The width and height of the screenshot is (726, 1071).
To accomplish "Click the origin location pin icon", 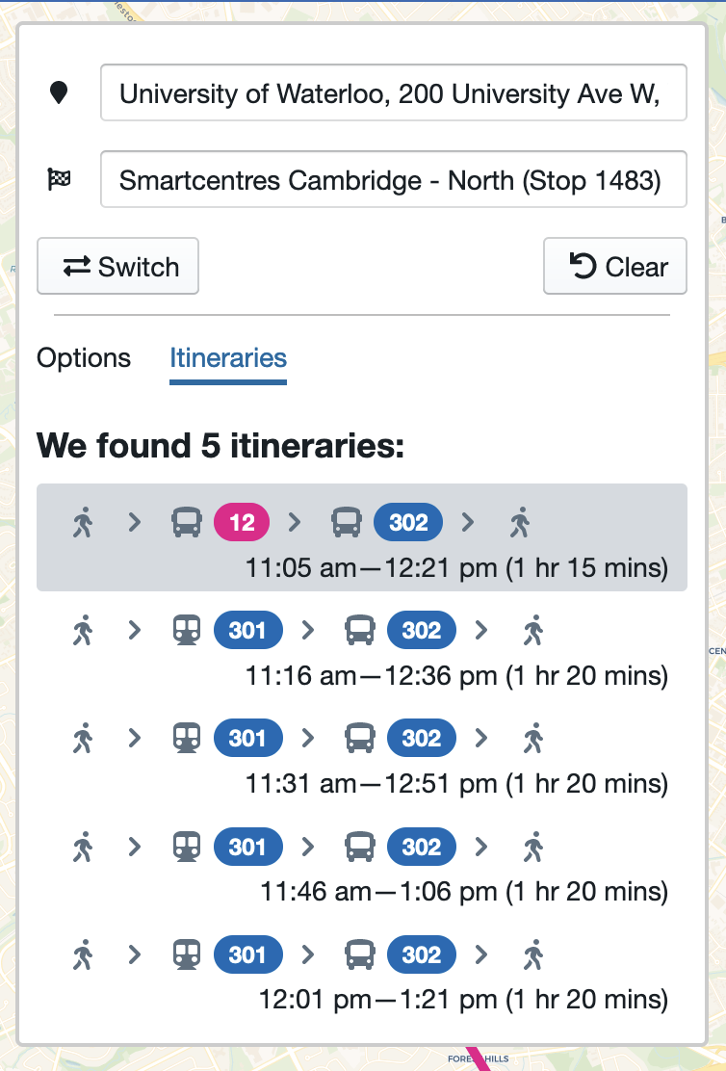I will pyautogui.click(x=59, y=93).
